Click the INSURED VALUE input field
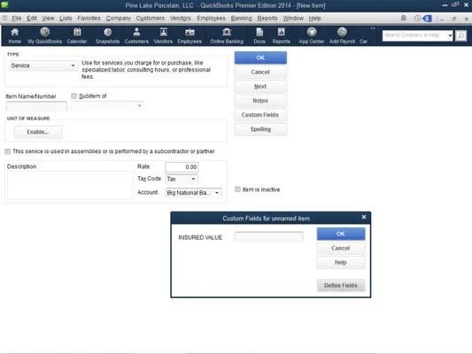The image size is (472, 354). click(269, 236)
